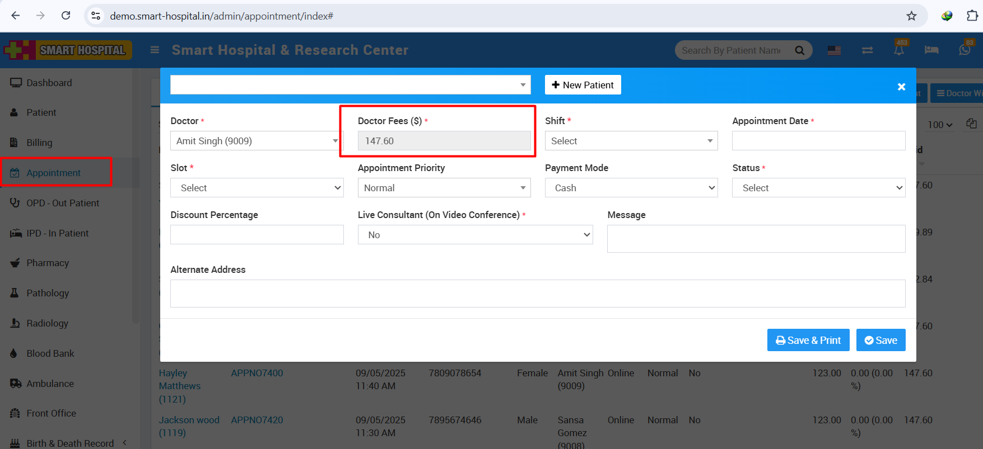Screen dimensions: 983x449
Task: Click the Save button
Action: 880,340
